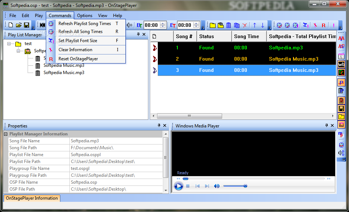Click the red 'AA' font icon in sidebar
349x212 pixels.
click(x=341, y=38)
